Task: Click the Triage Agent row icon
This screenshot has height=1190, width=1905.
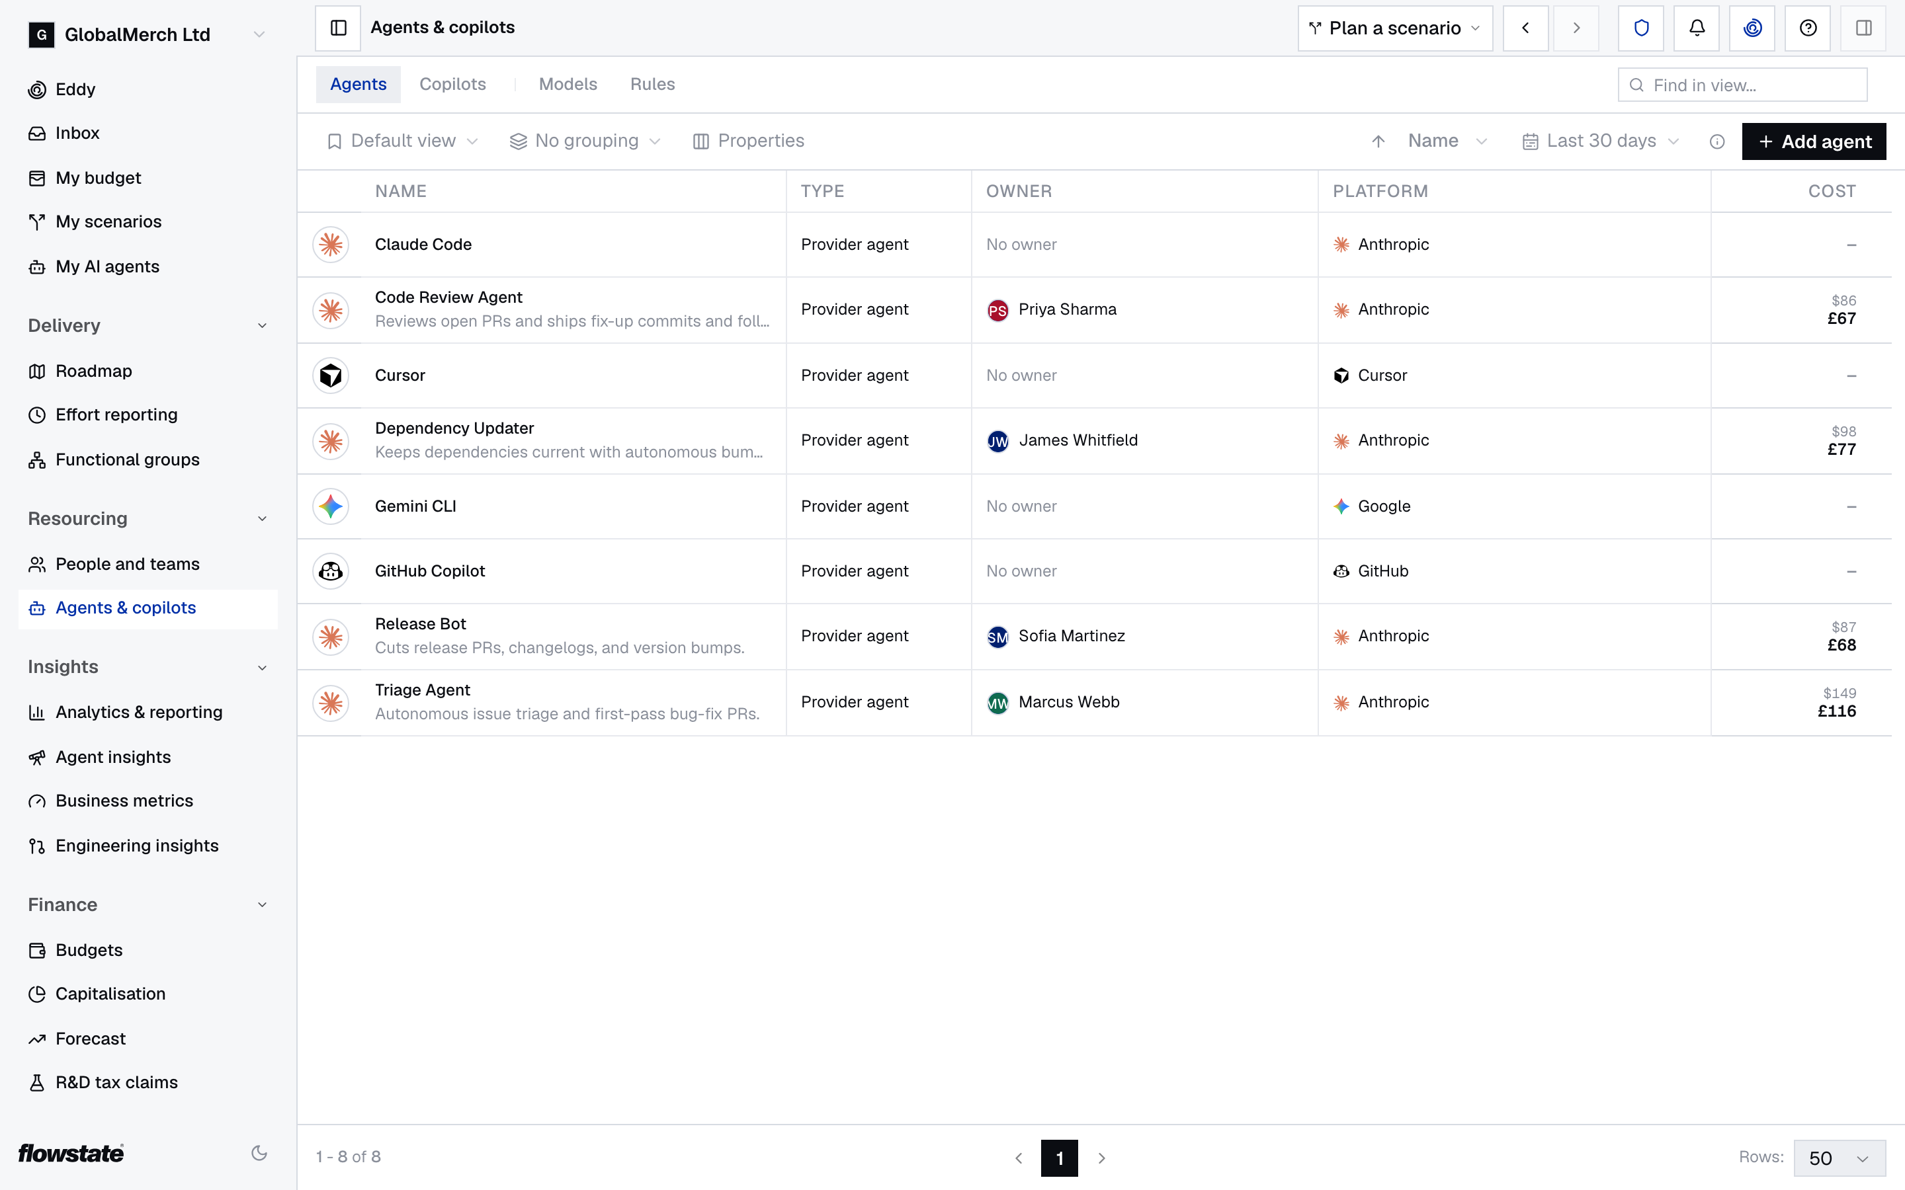Action: click(x=331, y=703)
